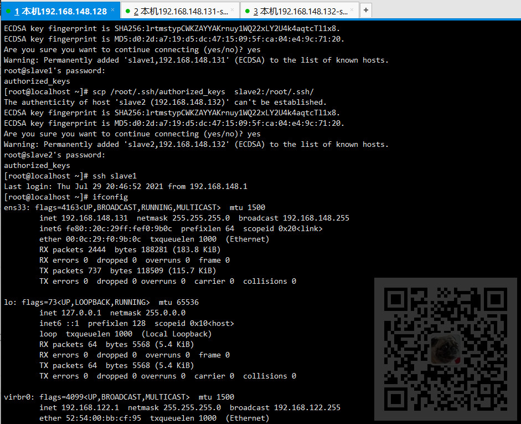
Task: Close the 192.168.148.131 session tab
Action: [232, 9]
